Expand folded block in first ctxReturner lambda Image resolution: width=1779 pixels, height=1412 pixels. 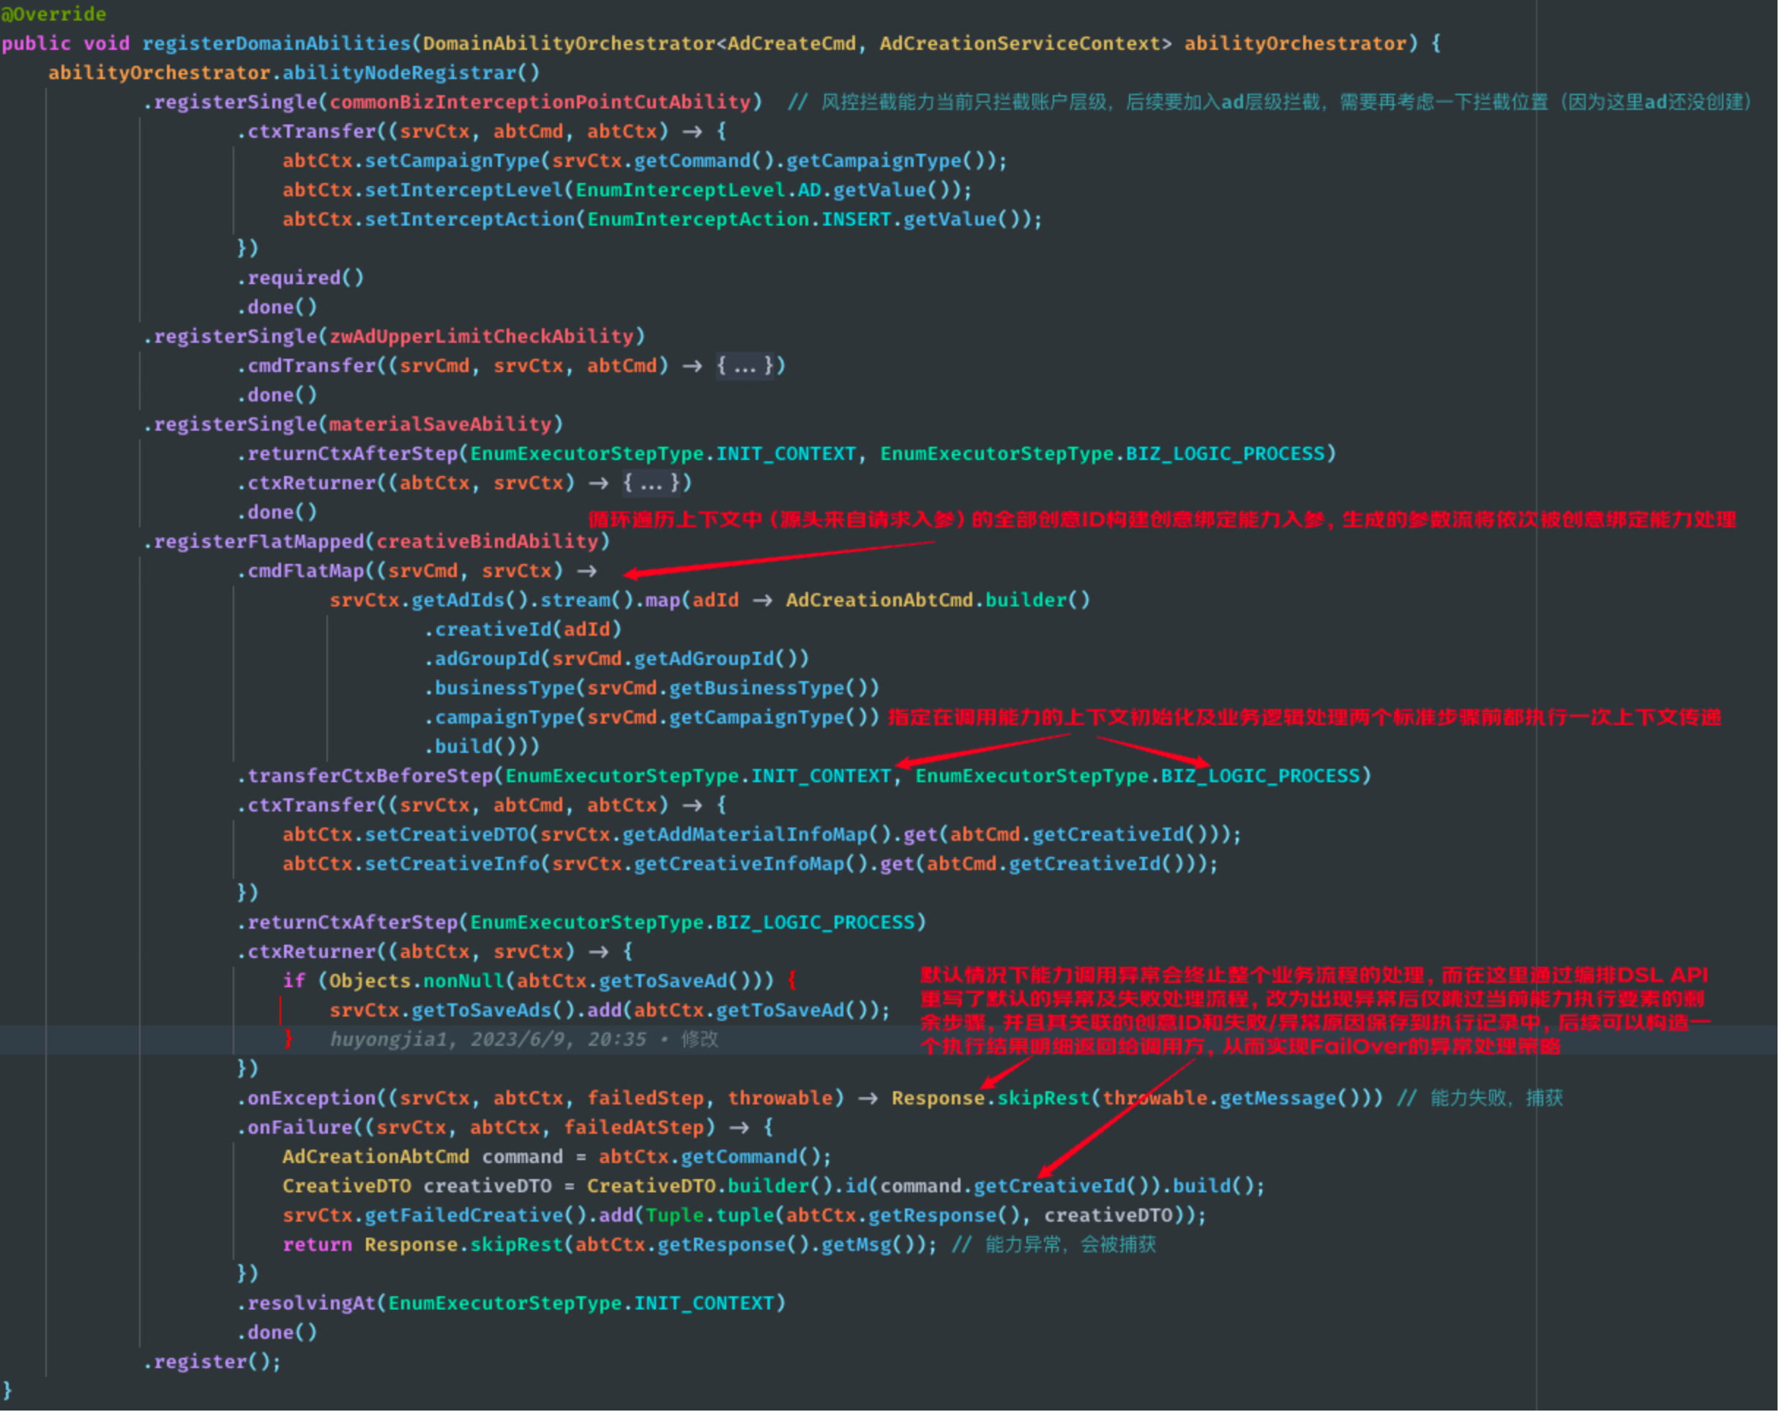(652, 483)
